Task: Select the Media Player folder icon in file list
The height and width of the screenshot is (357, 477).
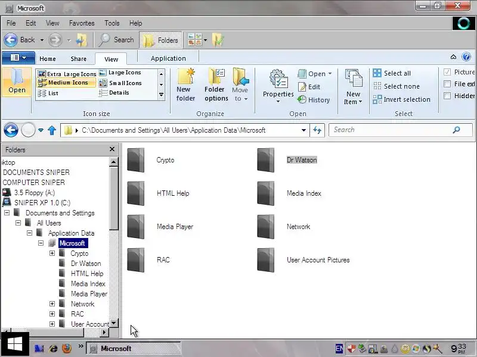Action: (136, 227)
